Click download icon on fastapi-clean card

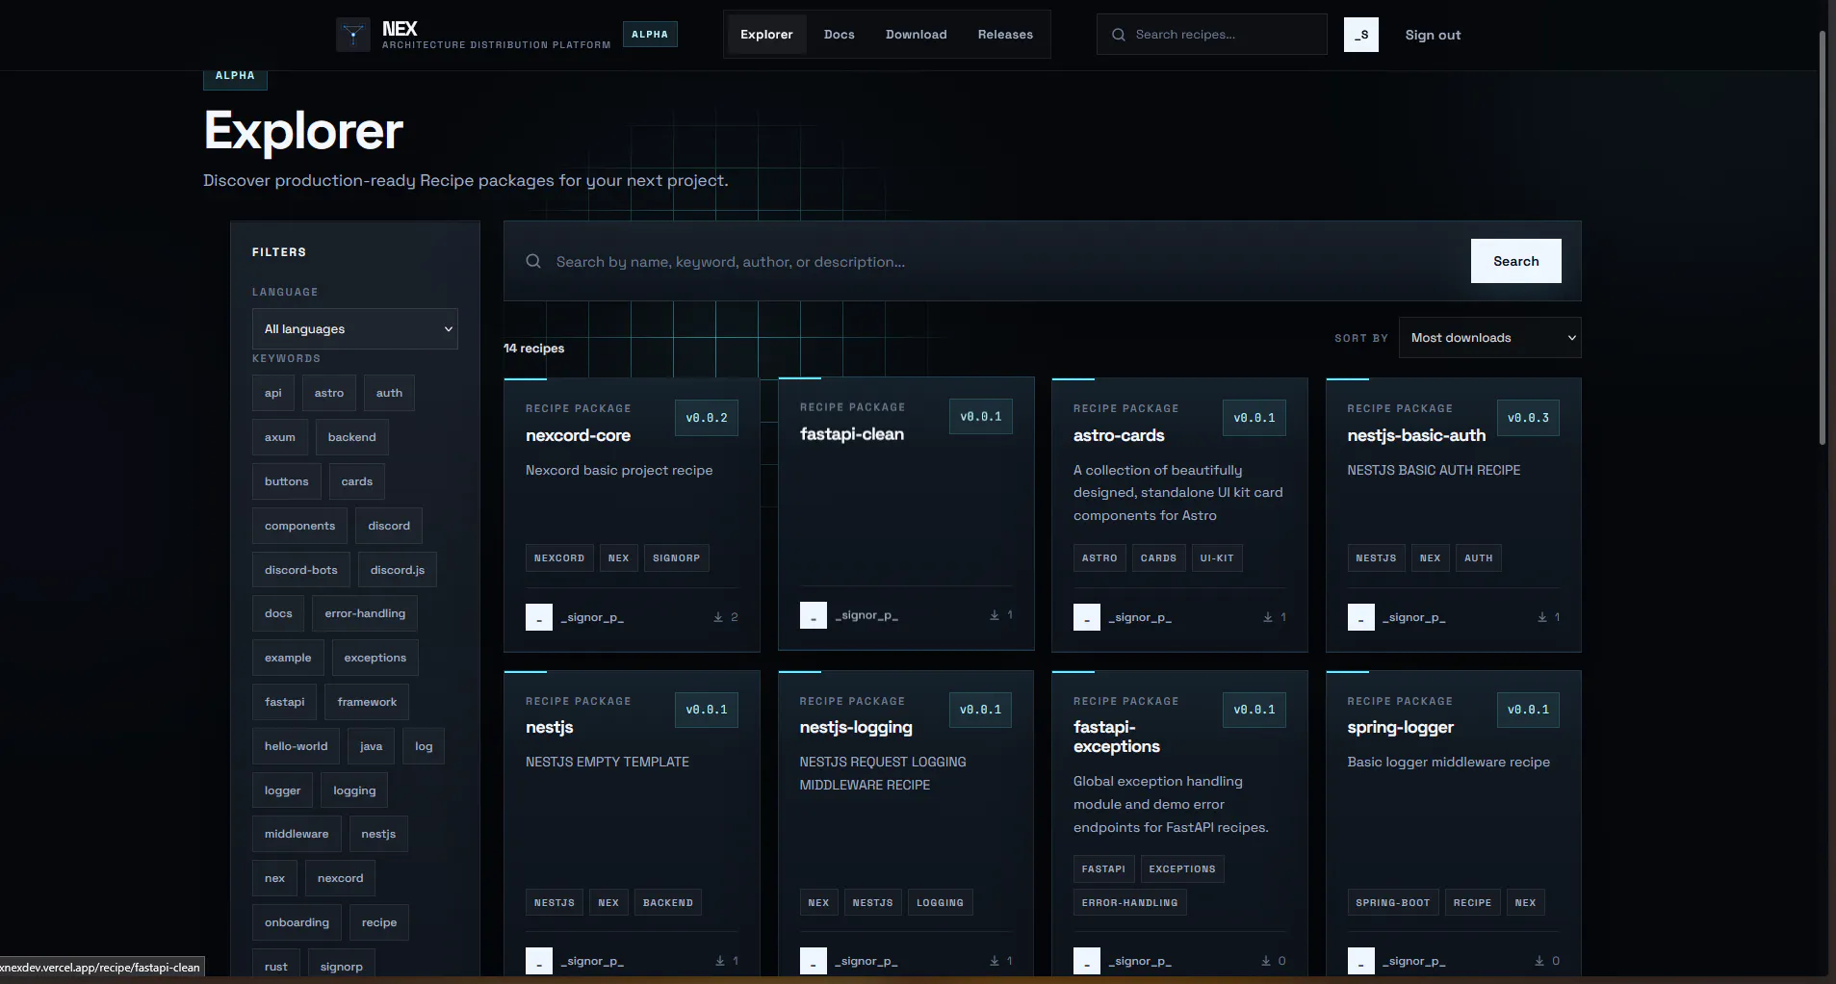(995, 615)
